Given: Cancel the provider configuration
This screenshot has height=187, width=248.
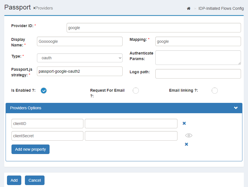Looking at the screenshot, I should point(34,180).
